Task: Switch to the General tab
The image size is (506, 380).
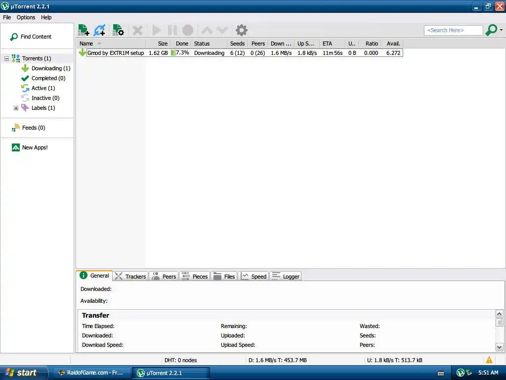Action: tap(94, 276)
